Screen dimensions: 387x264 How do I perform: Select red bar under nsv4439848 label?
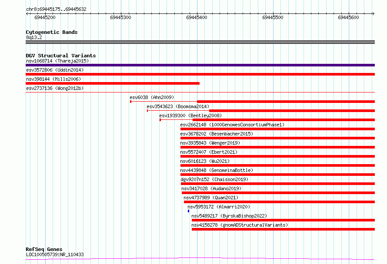(278, 175)
